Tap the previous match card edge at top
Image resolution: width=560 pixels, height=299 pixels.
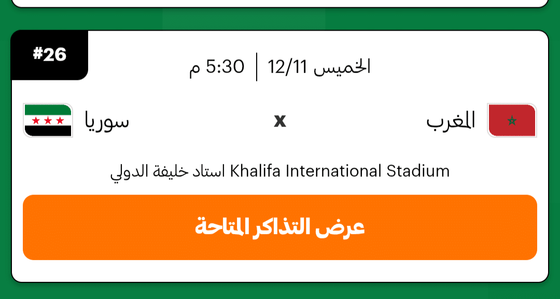280,4
